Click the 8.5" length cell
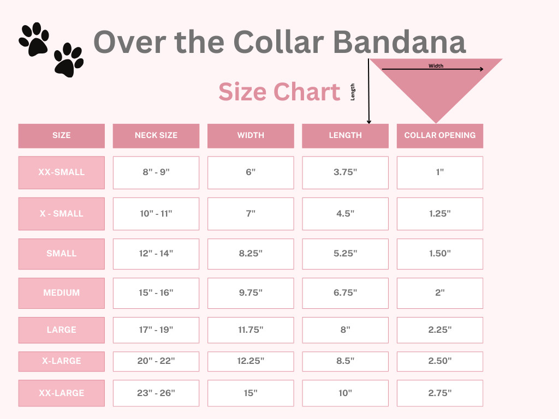This screenshot has width=559, height=419. 345,361
